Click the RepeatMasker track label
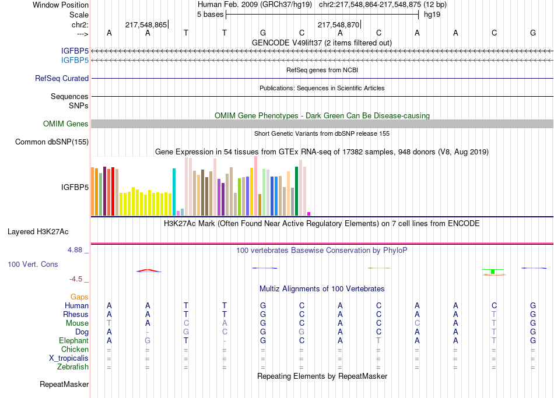This screenshot has width=554, height=398. point(64,384)
